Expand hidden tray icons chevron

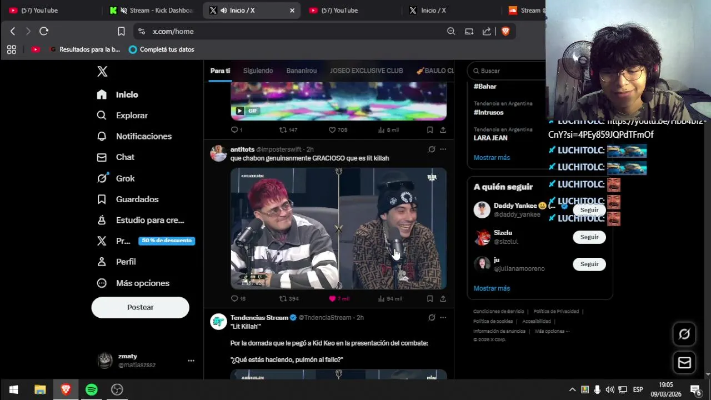point(572,389)
